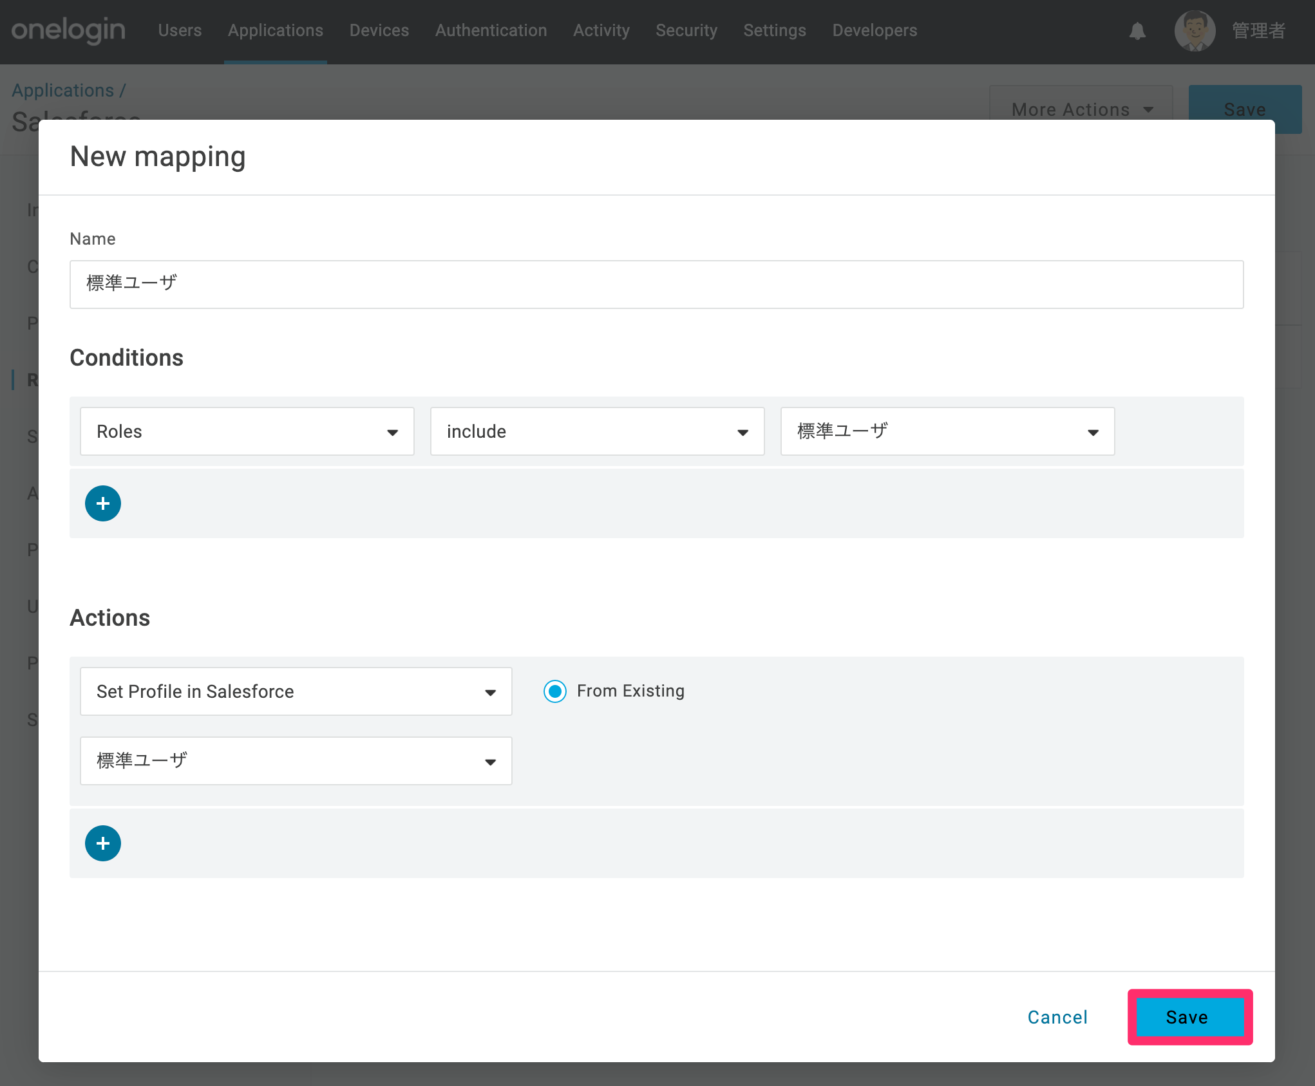Open the Security menu

686,30
